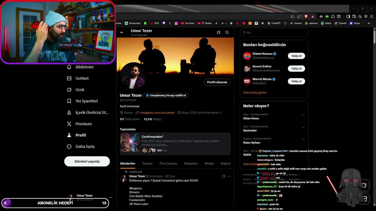The height and width of the screenshot is (211, 376).
Task: Click Daha fazla göster under suggestions
Action: coord(255,93)
